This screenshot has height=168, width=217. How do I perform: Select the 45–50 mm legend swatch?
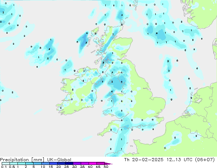[x=101, y=164]
